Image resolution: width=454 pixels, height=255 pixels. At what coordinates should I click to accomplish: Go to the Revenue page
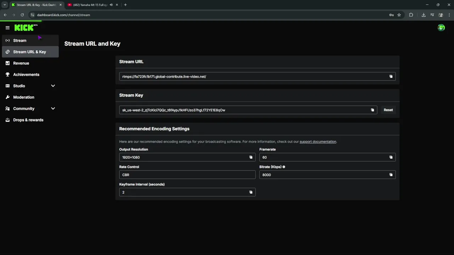[x=21, y=63]
